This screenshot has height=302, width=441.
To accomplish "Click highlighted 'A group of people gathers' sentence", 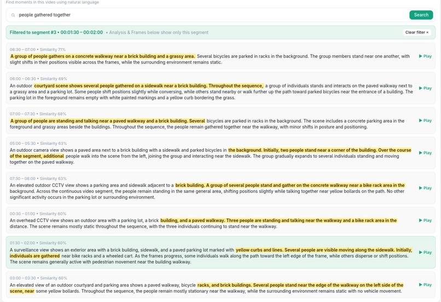I will click(x=102, y=56).
